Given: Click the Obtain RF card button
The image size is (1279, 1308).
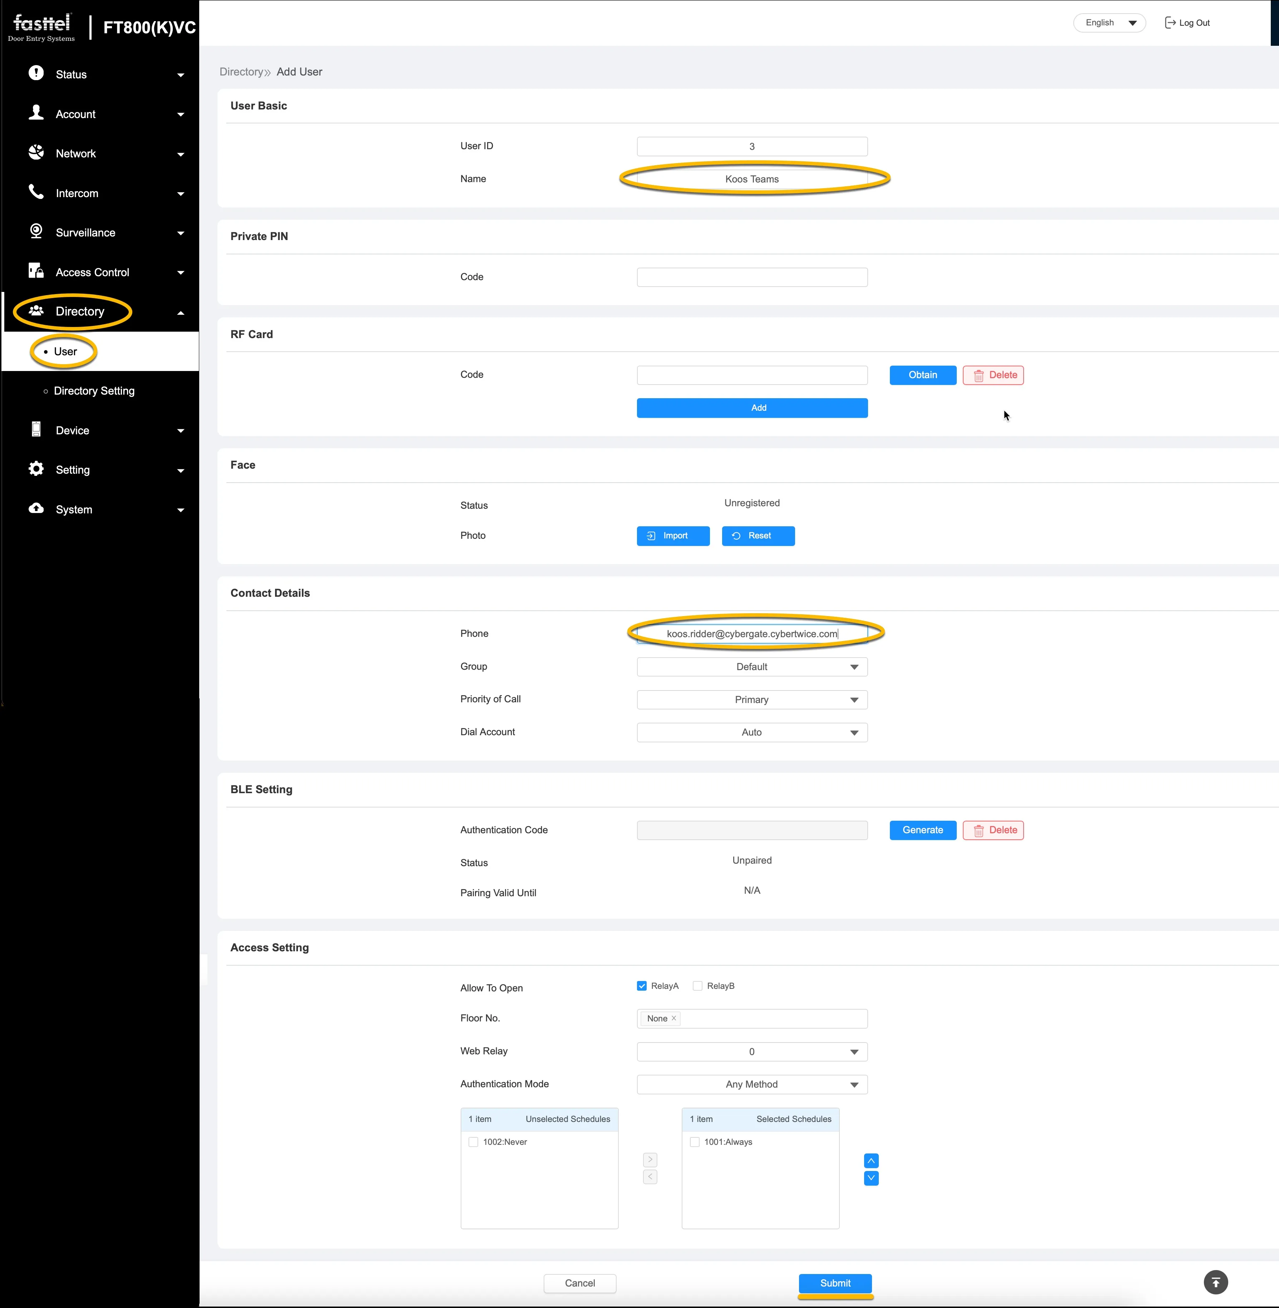Looking at the screenshot, I should click(922, 375).
